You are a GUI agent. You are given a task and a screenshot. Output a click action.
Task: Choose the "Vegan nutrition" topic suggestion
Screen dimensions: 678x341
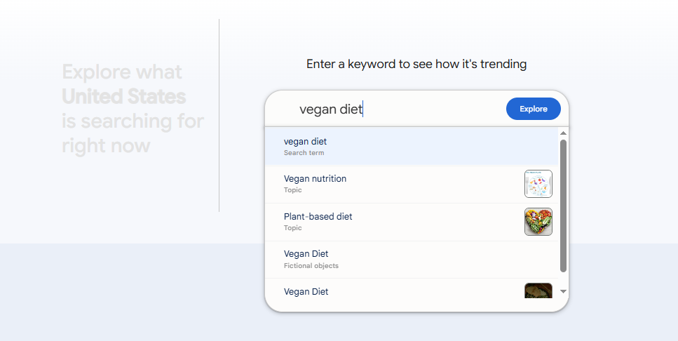(x=412, y=184)
